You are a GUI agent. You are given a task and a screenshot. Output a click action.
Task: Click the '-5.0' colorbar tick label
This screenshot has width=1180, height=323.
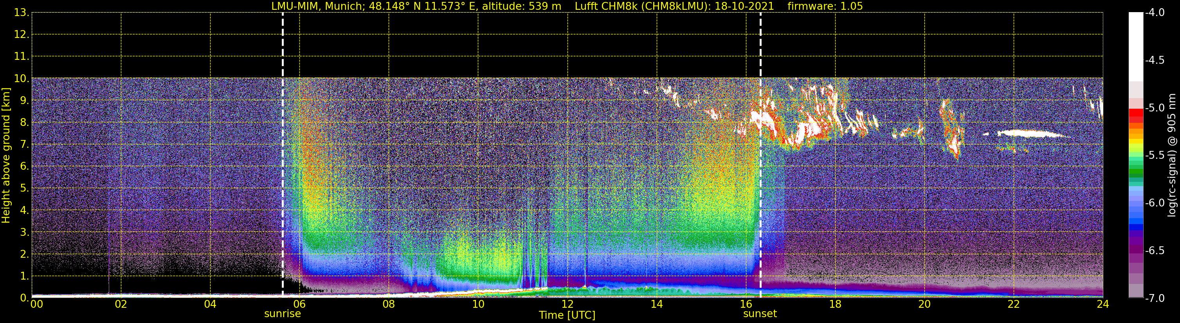1155,108
